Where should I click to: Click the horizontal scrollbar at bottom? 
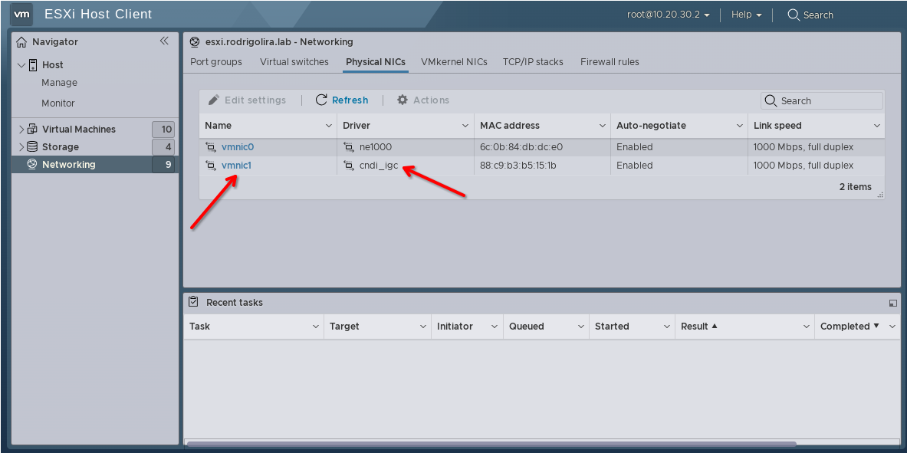click(491, 443)
